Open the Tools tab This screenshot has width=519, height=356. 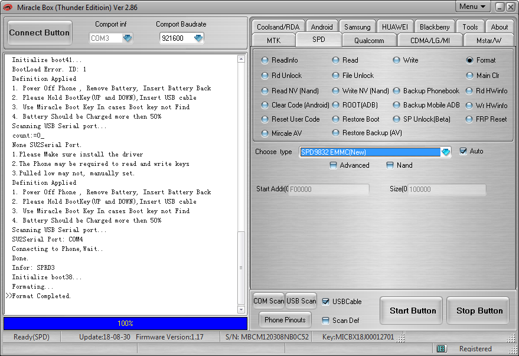[x=470, y=27]
